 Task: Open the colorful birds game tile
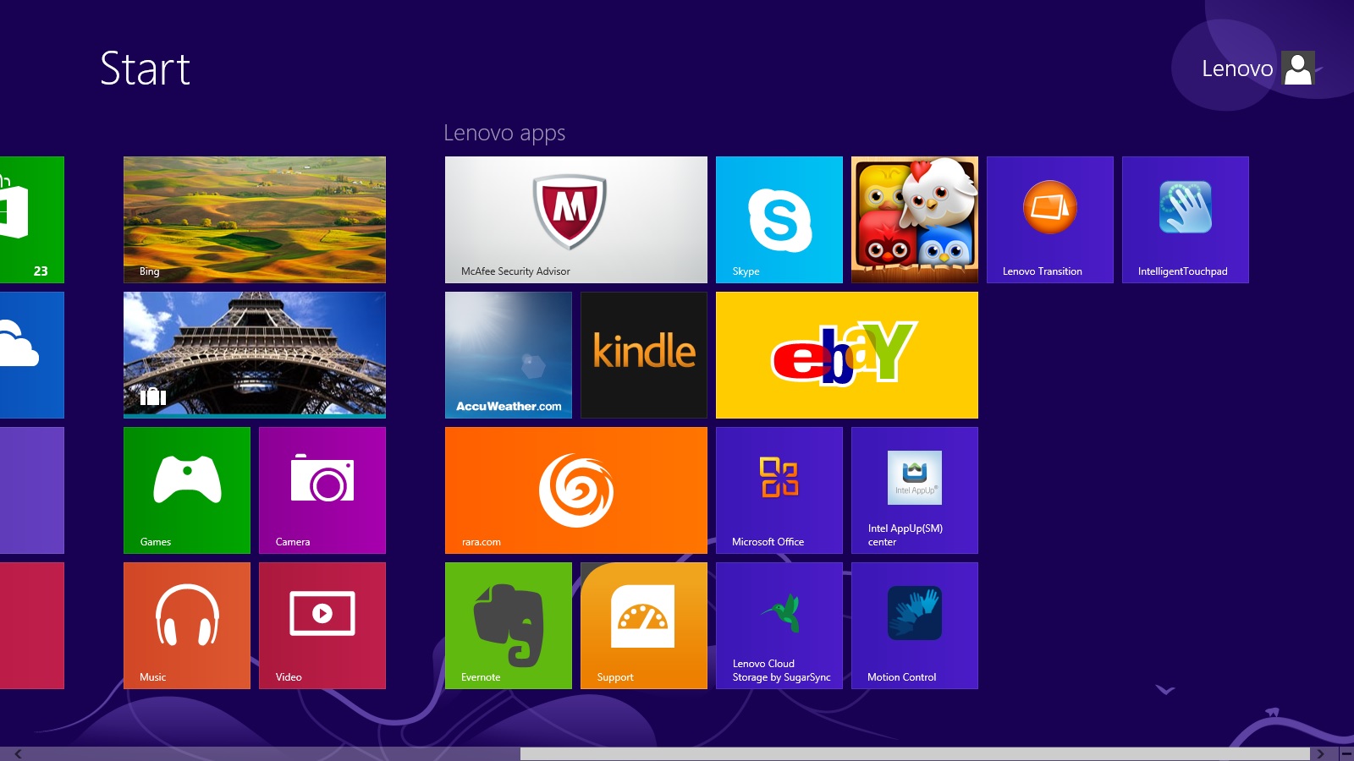(915, 220)
